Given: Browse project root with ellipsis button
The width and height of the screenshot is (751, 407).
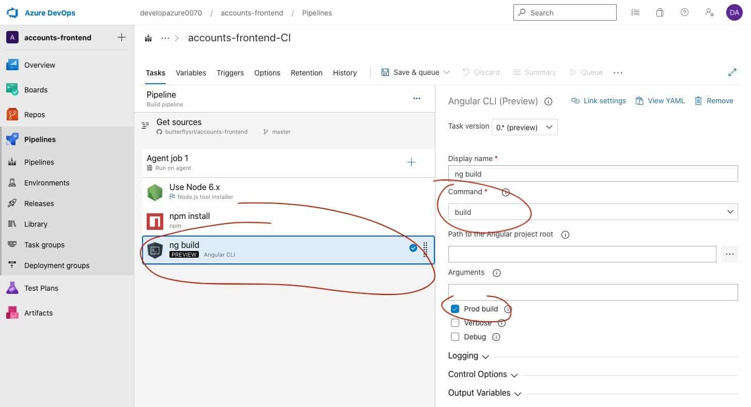Looking at the screenshot, I should tap(729, 254).
